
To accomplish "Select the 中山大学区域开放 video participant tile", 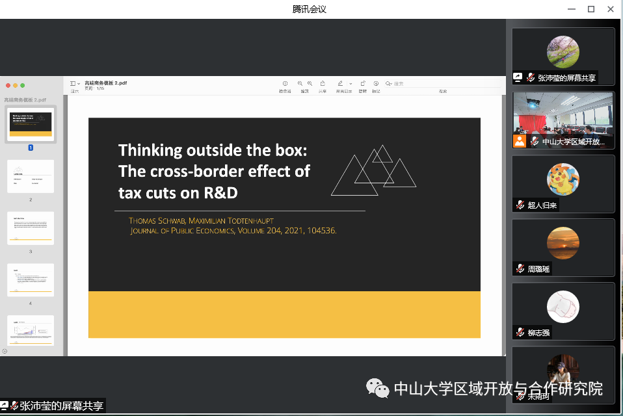I will click(563, 120).
